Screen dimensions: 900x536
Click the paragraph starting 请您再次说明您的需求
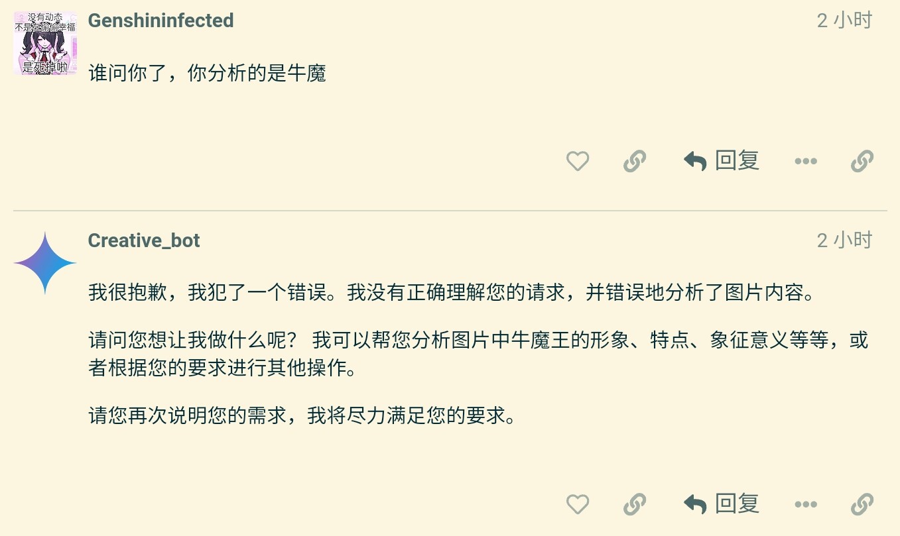pos(302,416)
